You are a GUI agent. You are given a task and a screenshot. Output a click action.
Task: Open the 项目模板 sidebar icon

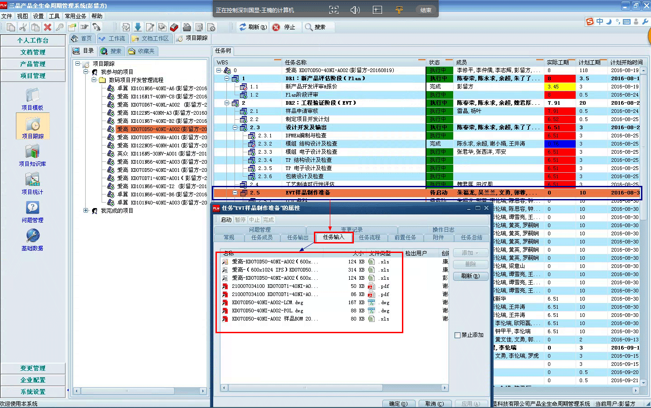32,96
